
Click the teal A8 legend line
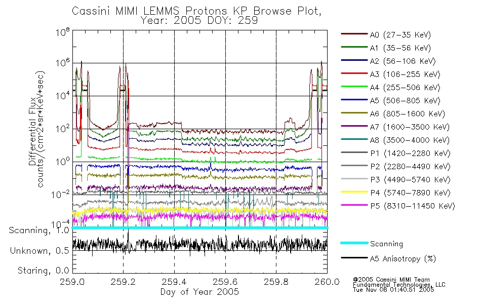354,139
